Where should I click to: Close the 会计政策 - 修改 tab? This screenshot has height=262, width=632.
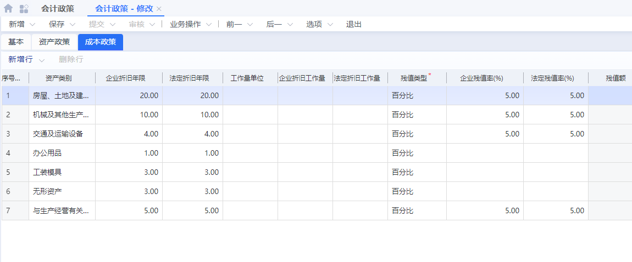coord(159,9)
